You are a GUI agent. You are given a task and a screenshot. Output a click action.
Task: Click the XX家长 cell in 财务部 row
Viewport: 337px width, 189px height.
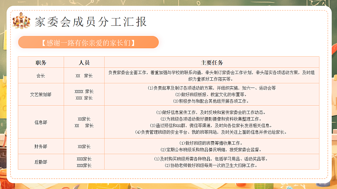tap(84, 146)
